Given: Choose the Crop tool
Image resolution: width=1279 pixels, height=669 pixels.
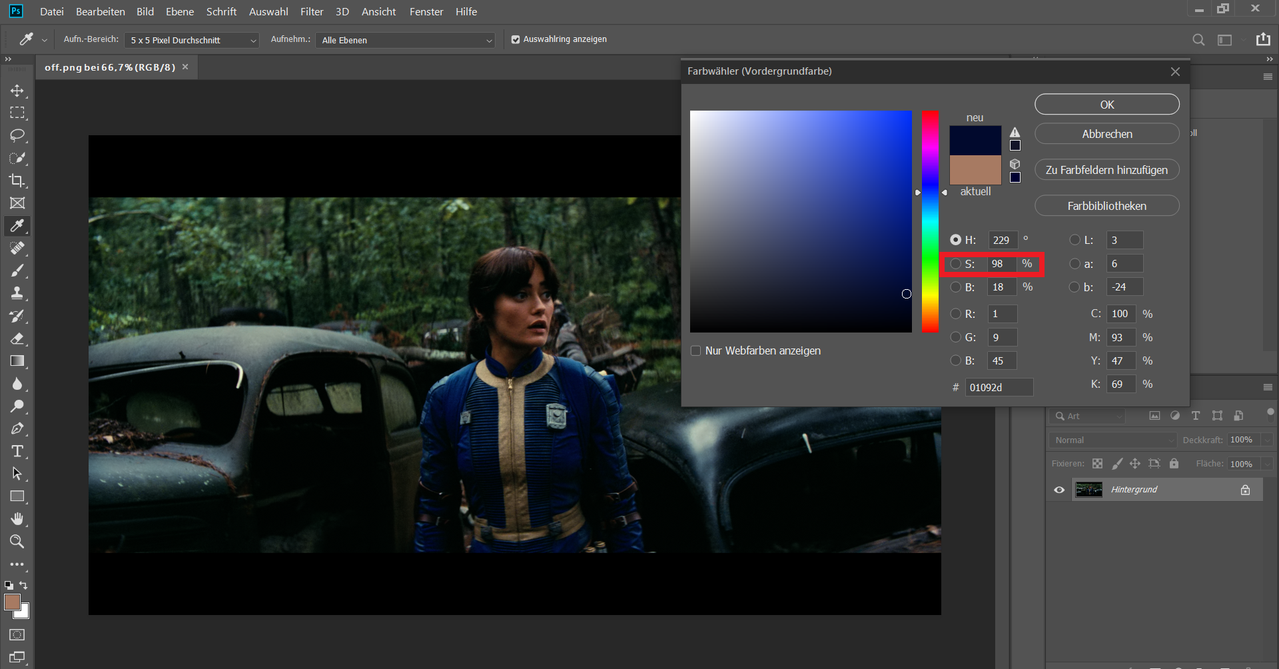Looking at the screenshot, I should coord(17,181).
